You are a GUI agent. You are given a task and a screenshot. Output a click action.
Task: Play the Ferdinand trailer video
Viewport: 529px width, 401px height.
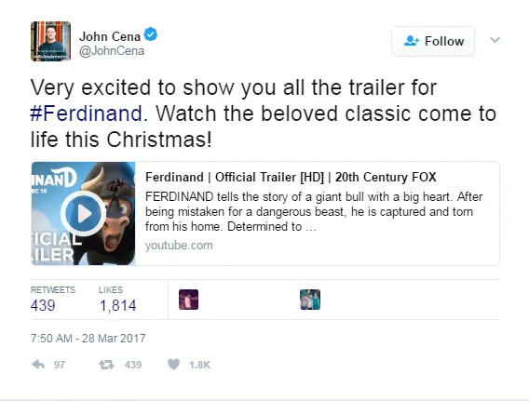(x=83, y=213)
